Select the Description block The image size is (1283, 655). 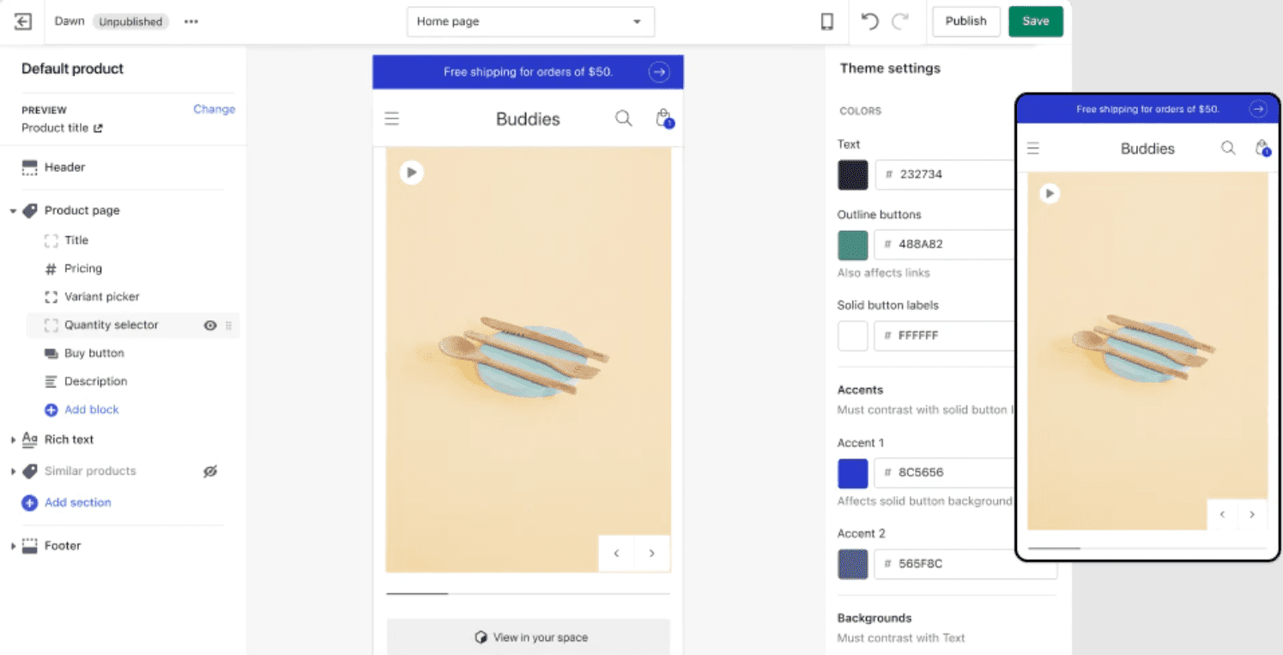(95, 382)
